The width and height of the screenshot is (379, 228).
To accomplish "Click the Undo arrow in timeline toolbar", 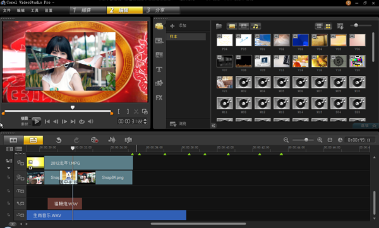I will (x=59, y=140).
